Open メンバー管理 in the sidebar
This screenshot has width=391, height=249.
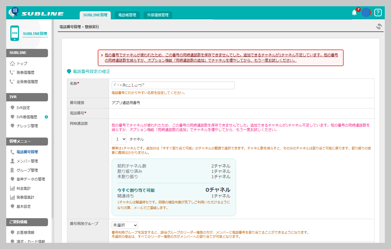(x=27, y=161)
